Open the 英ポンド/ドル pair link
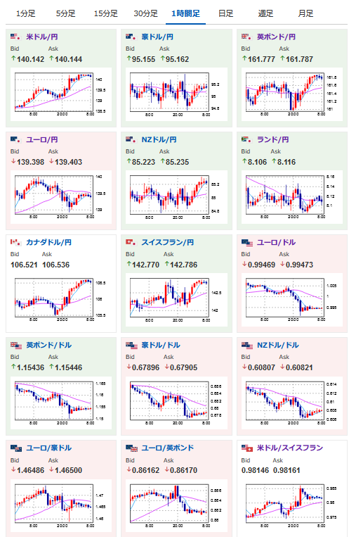This screenshot has height=537, width=349. tap(49, 345)
